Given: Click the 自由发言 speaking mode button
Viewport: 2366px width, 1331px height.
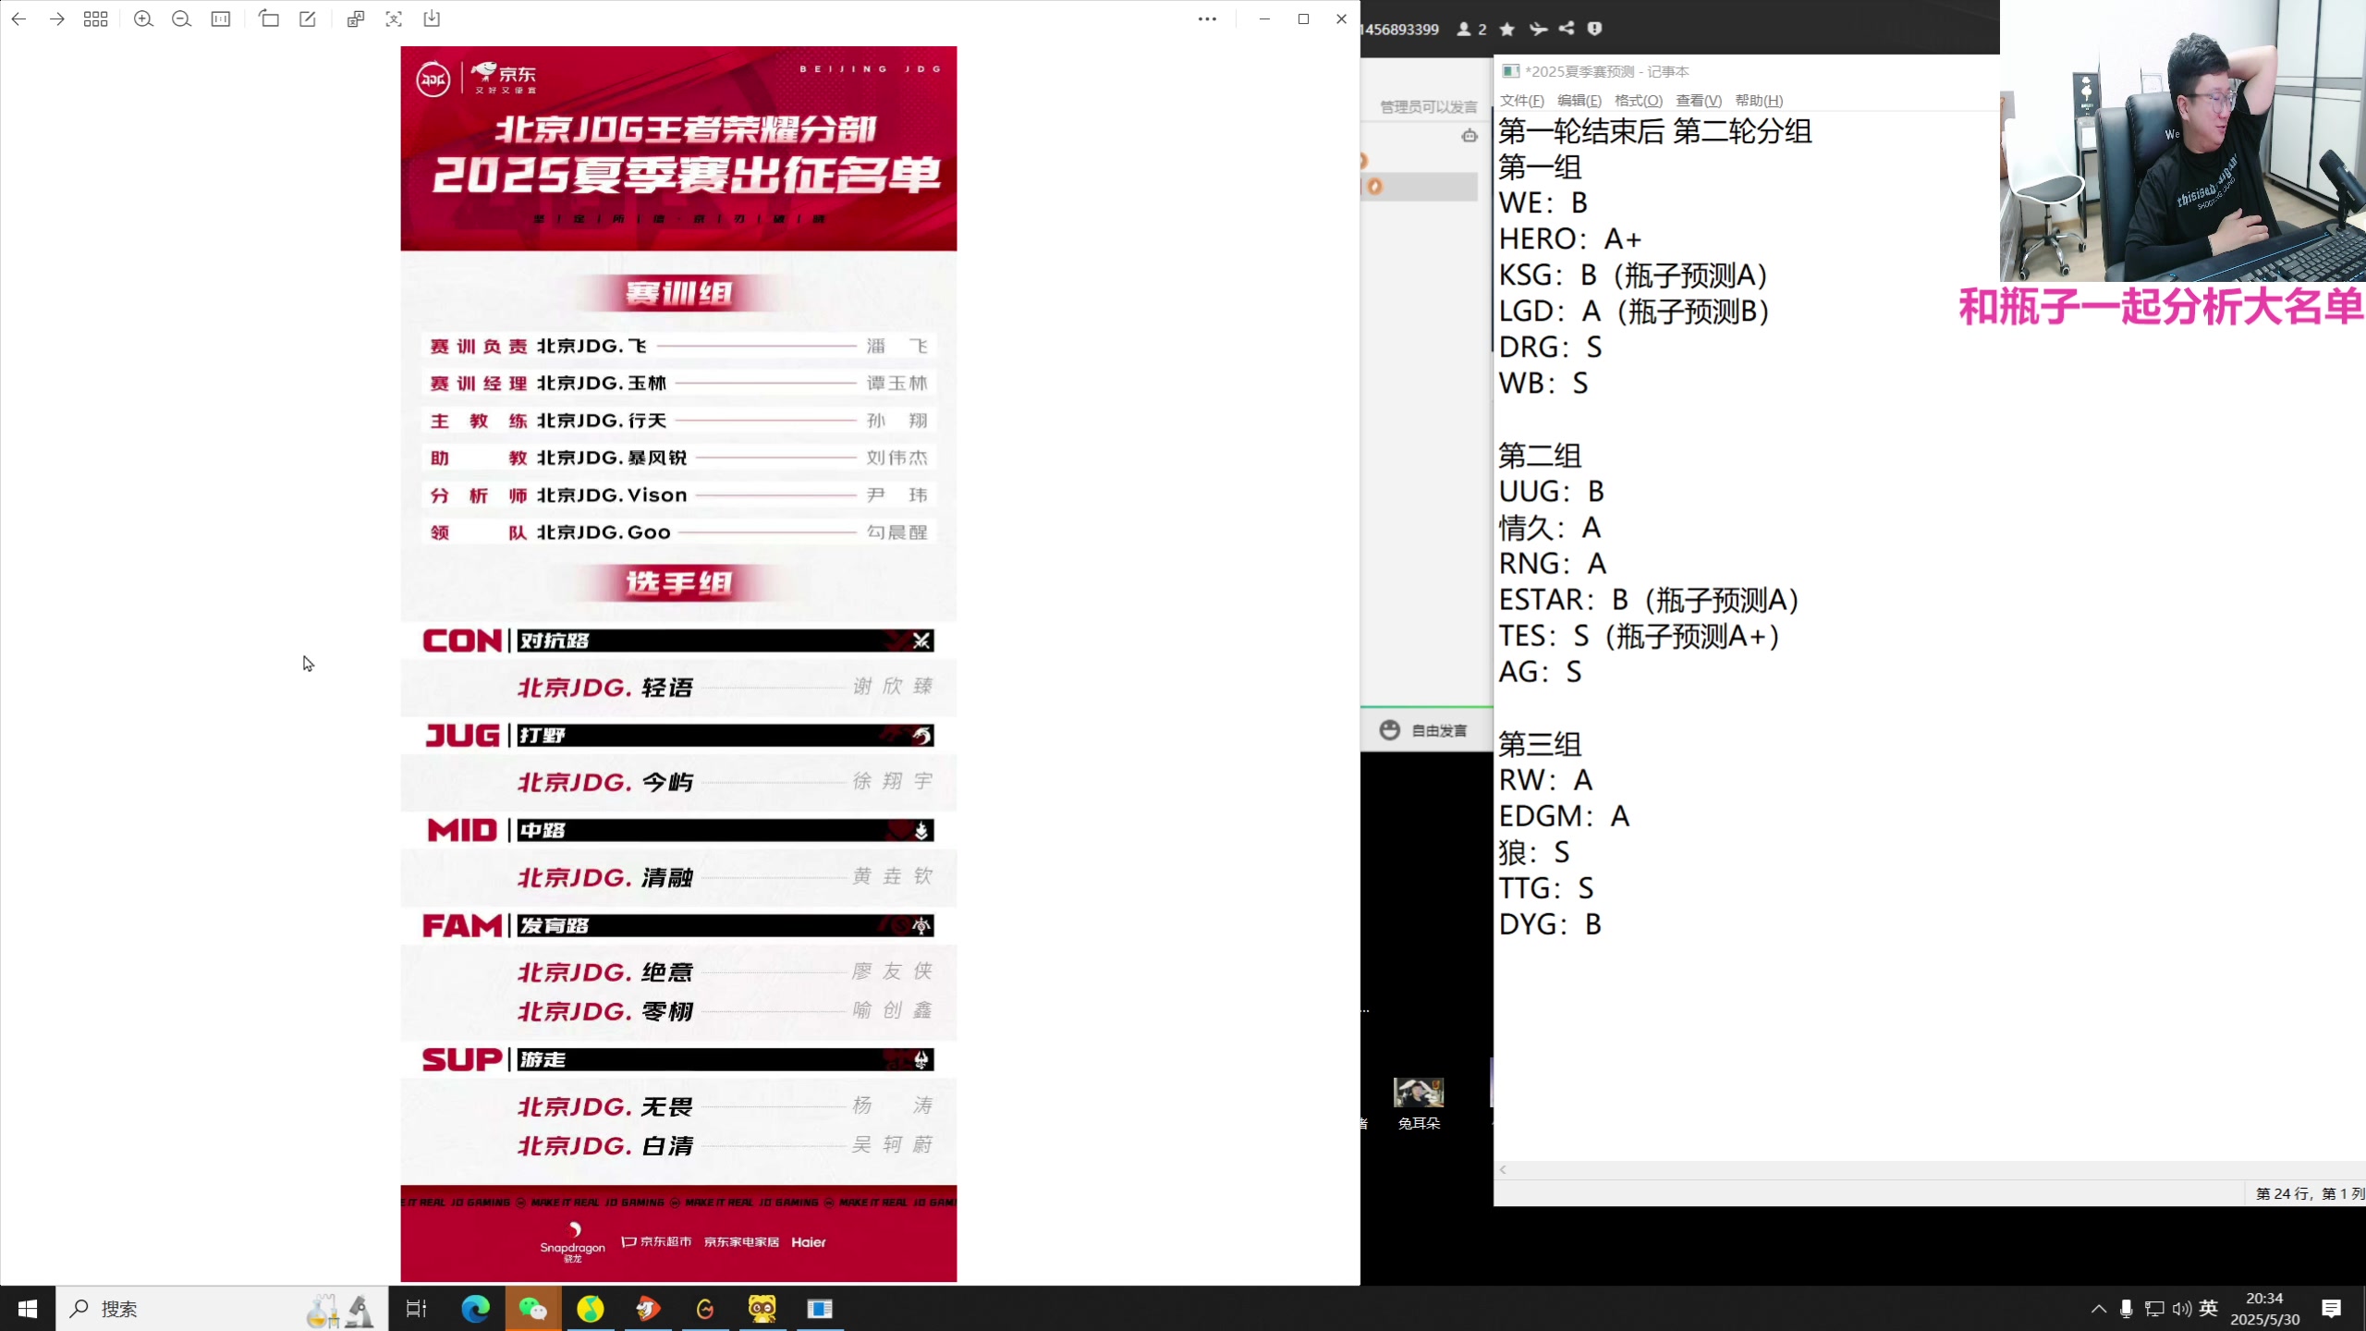Looking at the screenshot, I should 1424,730.
